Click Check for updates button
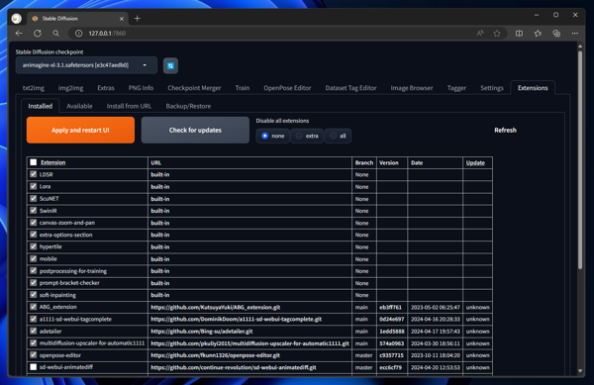Screen dimensions: 594x385 tap(195, 130)
